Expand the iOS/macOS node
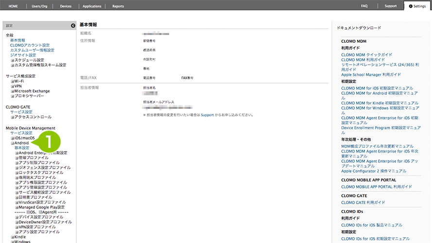This screenshot has width=432, height=243. (x=13, y=138)
